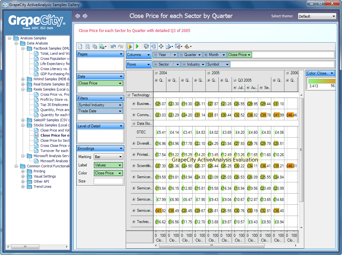Go forward with the right arrow icon
342x255 pixels.
85,16
